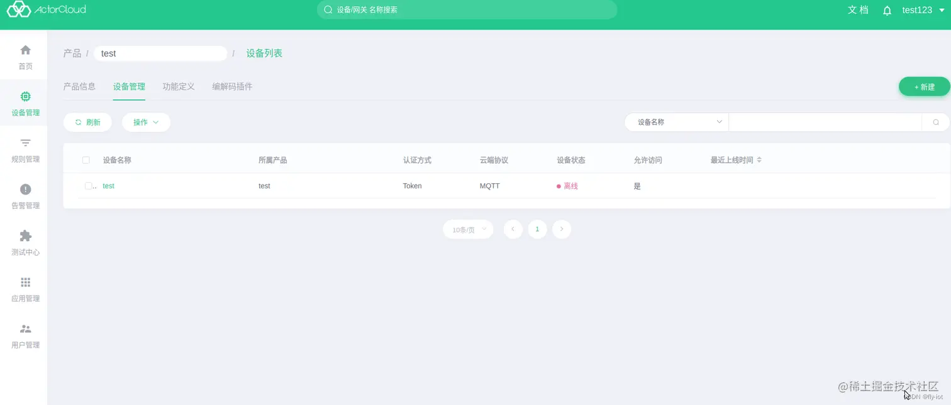Switch to 编解码插件 tab
The image size is (951, 405).
click(232, 87)
